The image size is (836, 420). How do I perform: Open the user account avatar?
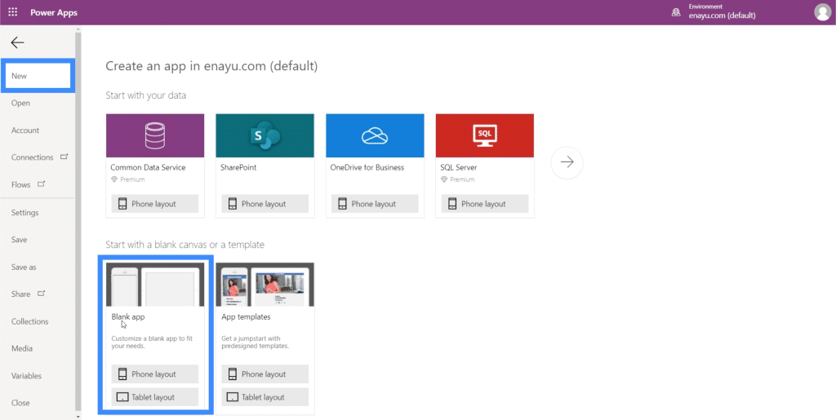coord(823,12)
